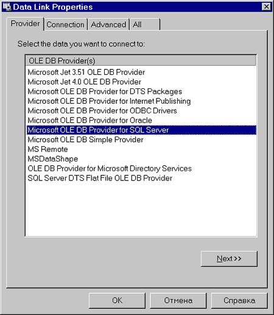Click the Next >> button
Image resolution: width=274 pixels, height=315 pixels.
point(229,259)
